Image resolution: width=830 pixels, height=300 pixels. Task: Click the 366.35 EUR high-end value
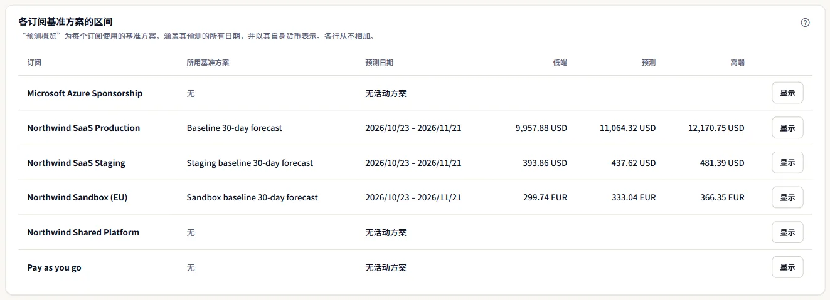(x=722, y=197)
